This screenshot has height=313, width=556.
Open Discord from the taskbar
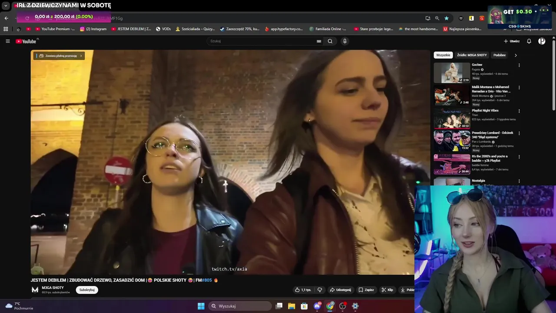tap(317, 306)
